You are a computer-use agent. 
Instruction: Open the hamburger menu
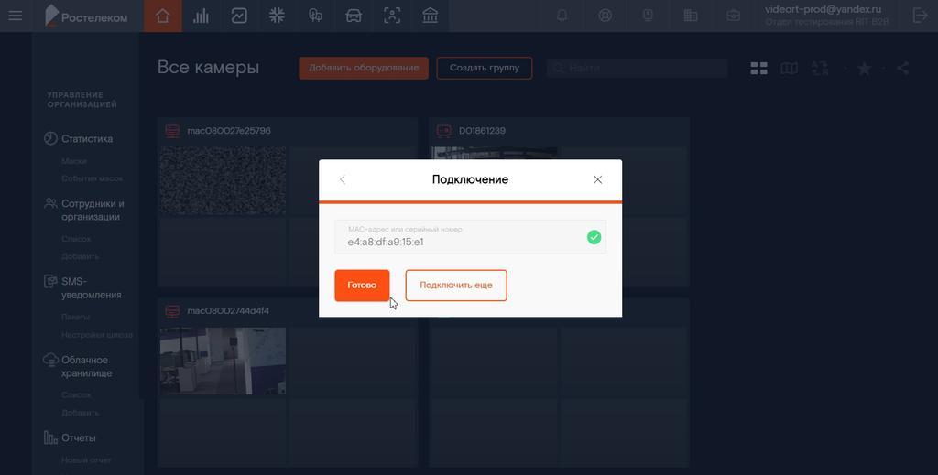click(15, 16)
